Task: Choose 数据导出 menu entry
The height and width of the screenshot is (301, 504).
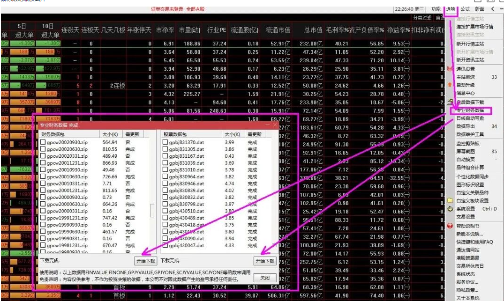Action: coord(466,126)
